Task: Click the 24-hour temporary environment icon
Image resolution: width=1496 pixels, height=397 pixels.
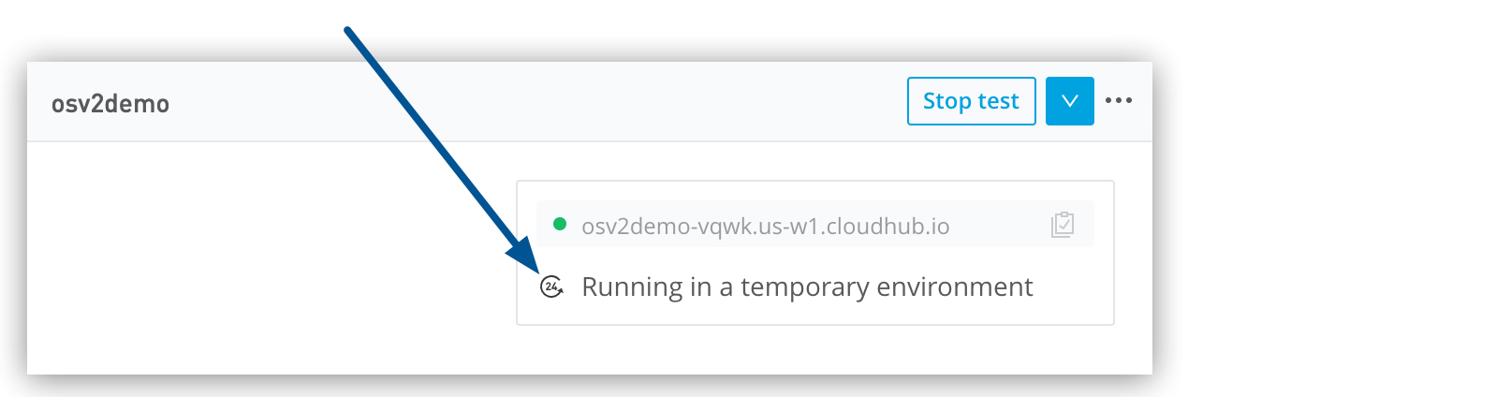Action: point(552,287)
